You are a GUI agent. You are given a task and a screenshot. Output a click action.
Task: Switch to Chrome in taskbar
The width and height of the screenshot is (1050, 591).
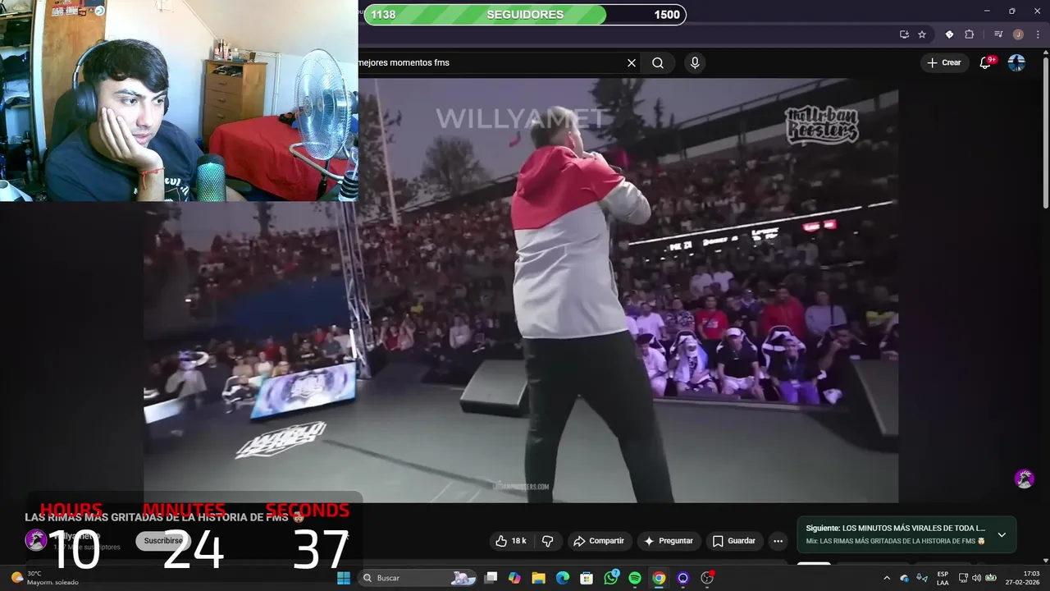[659, 578]
